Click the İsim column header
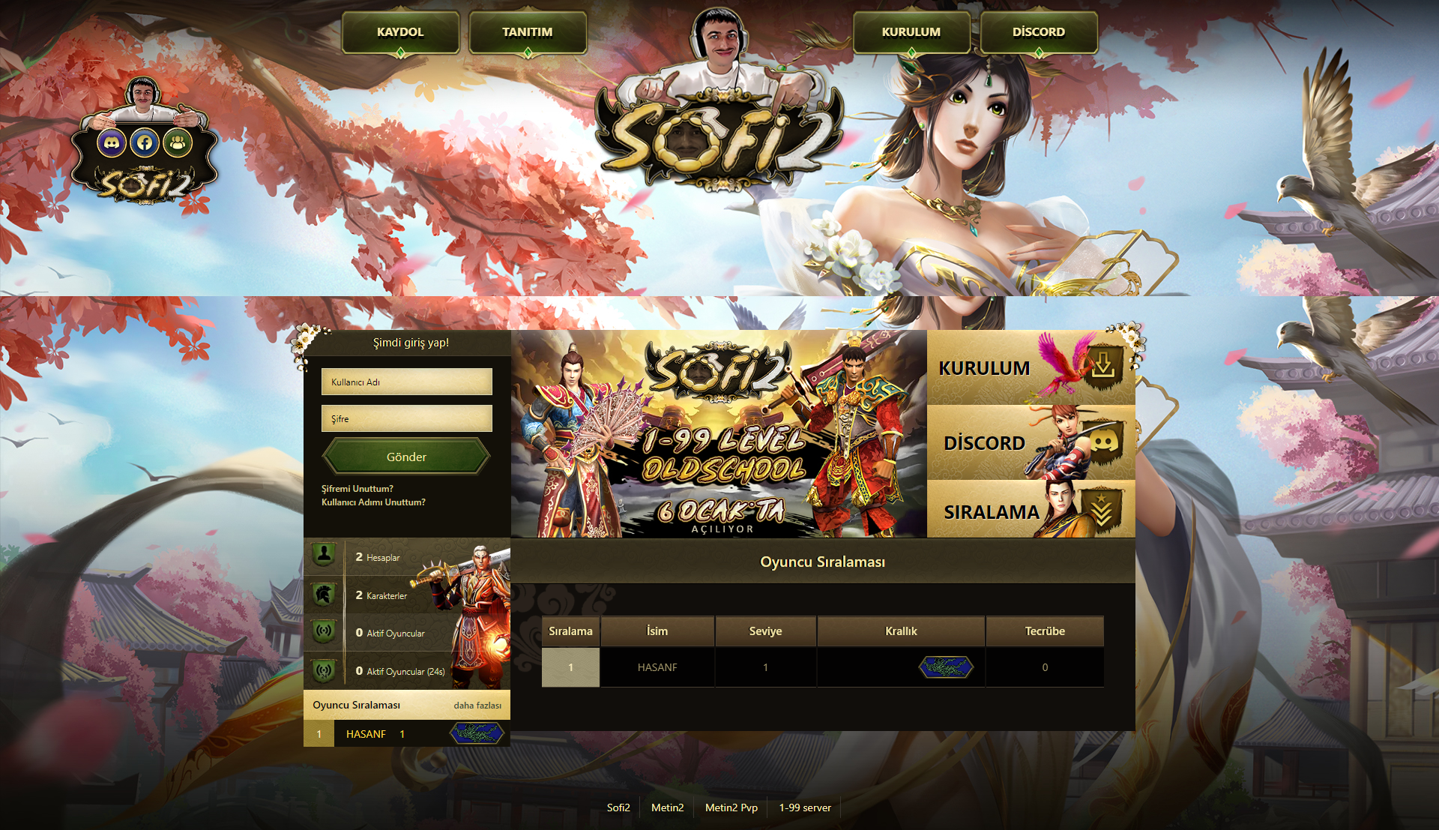The width and height of the screenshot is (1439, 830). click(x=657, y=631)
